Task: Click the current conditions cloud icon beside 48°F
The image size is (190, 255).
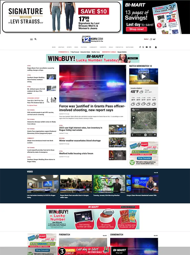Action: [x=141, y=92]
